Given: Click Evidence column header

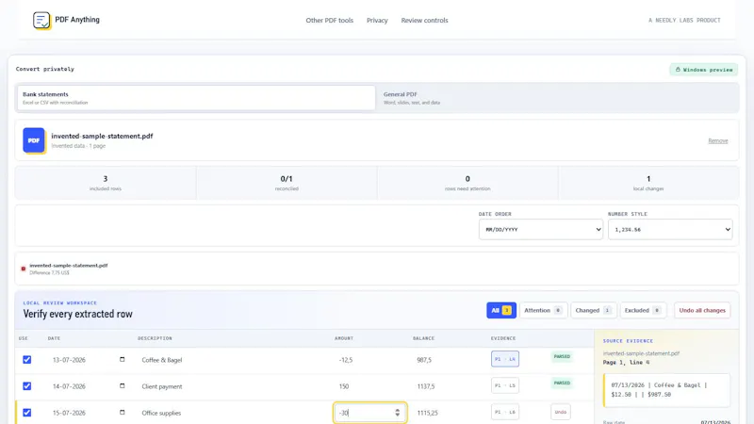Looking at the screenshot, I should point(503,338).
